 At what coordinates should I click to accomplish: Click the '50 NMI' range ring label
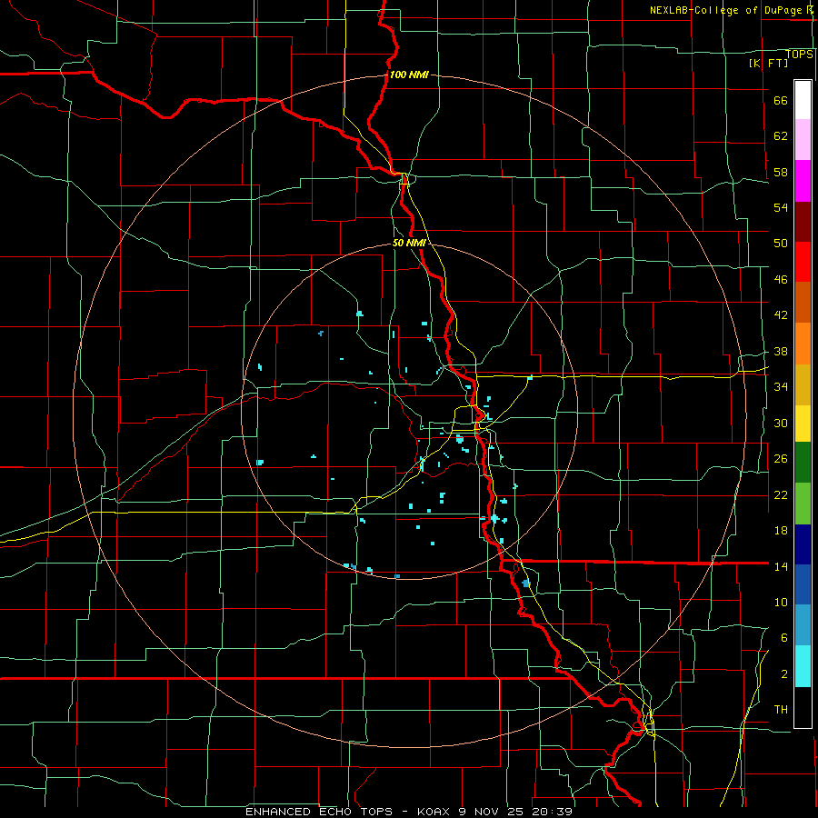coord(409,243)
